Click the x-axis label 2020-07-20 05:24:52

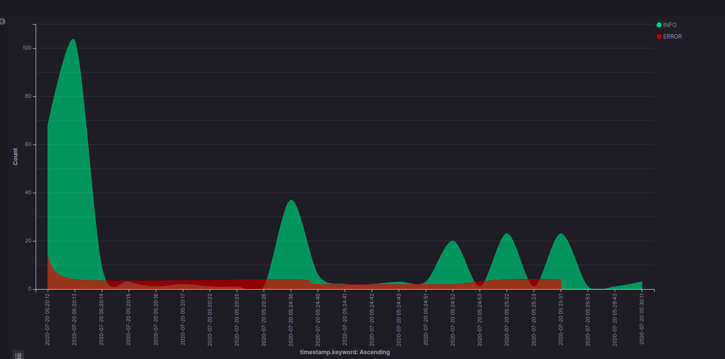click(453, 319)
